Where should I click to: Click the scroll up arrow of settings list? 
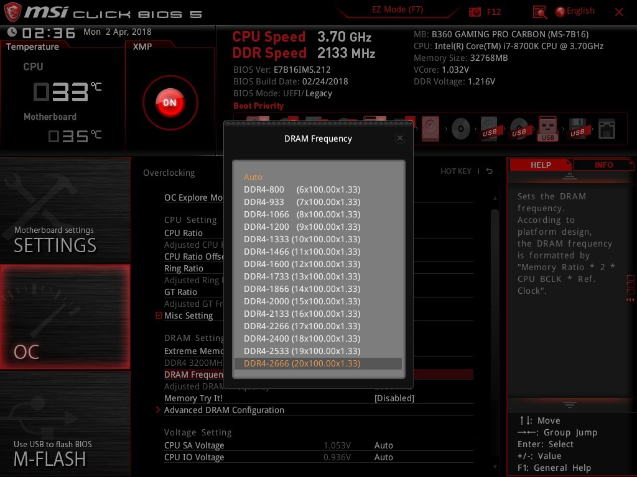point(495,198)
